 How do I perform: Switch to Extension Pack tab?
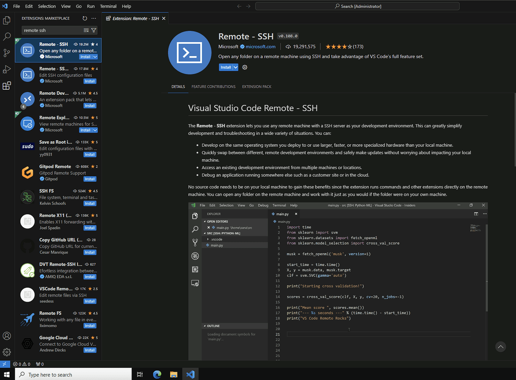click(257, 87)
